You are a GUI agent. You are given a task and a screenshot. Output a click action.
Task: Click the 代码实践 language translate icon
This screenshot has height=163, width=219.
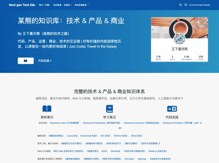pyautogui.click(x=172, y=109)
